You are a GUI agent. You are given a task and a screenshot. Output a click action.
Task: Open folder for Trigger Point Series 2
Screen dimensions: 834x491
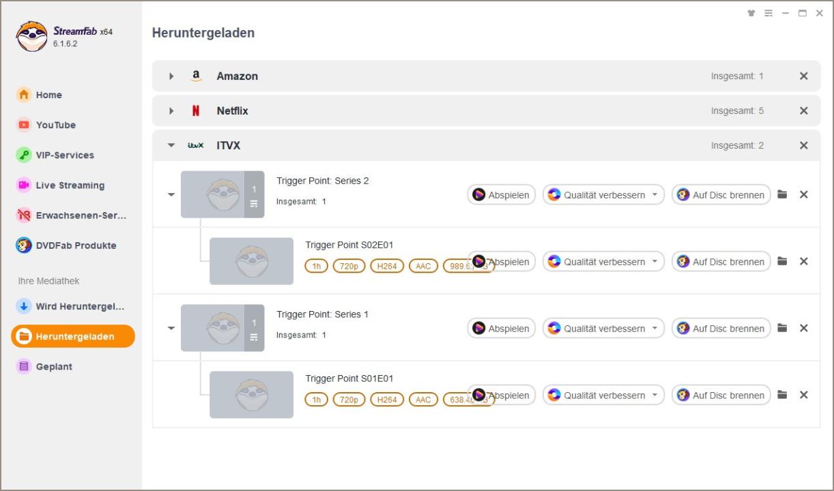[x=782, y=194]
